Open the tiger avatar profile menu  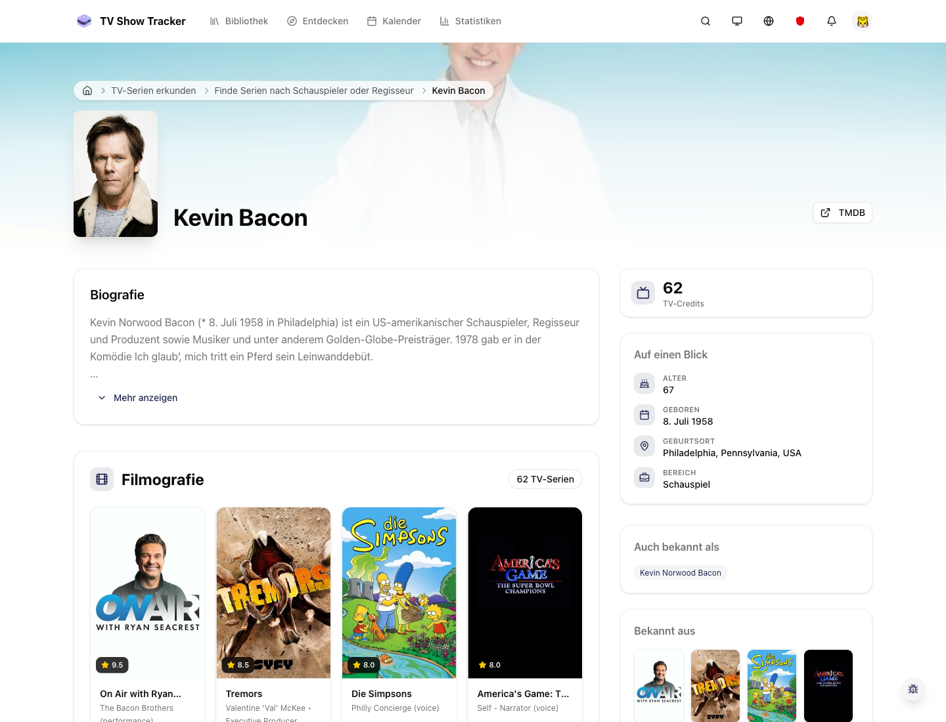click(x=863, y=21)
